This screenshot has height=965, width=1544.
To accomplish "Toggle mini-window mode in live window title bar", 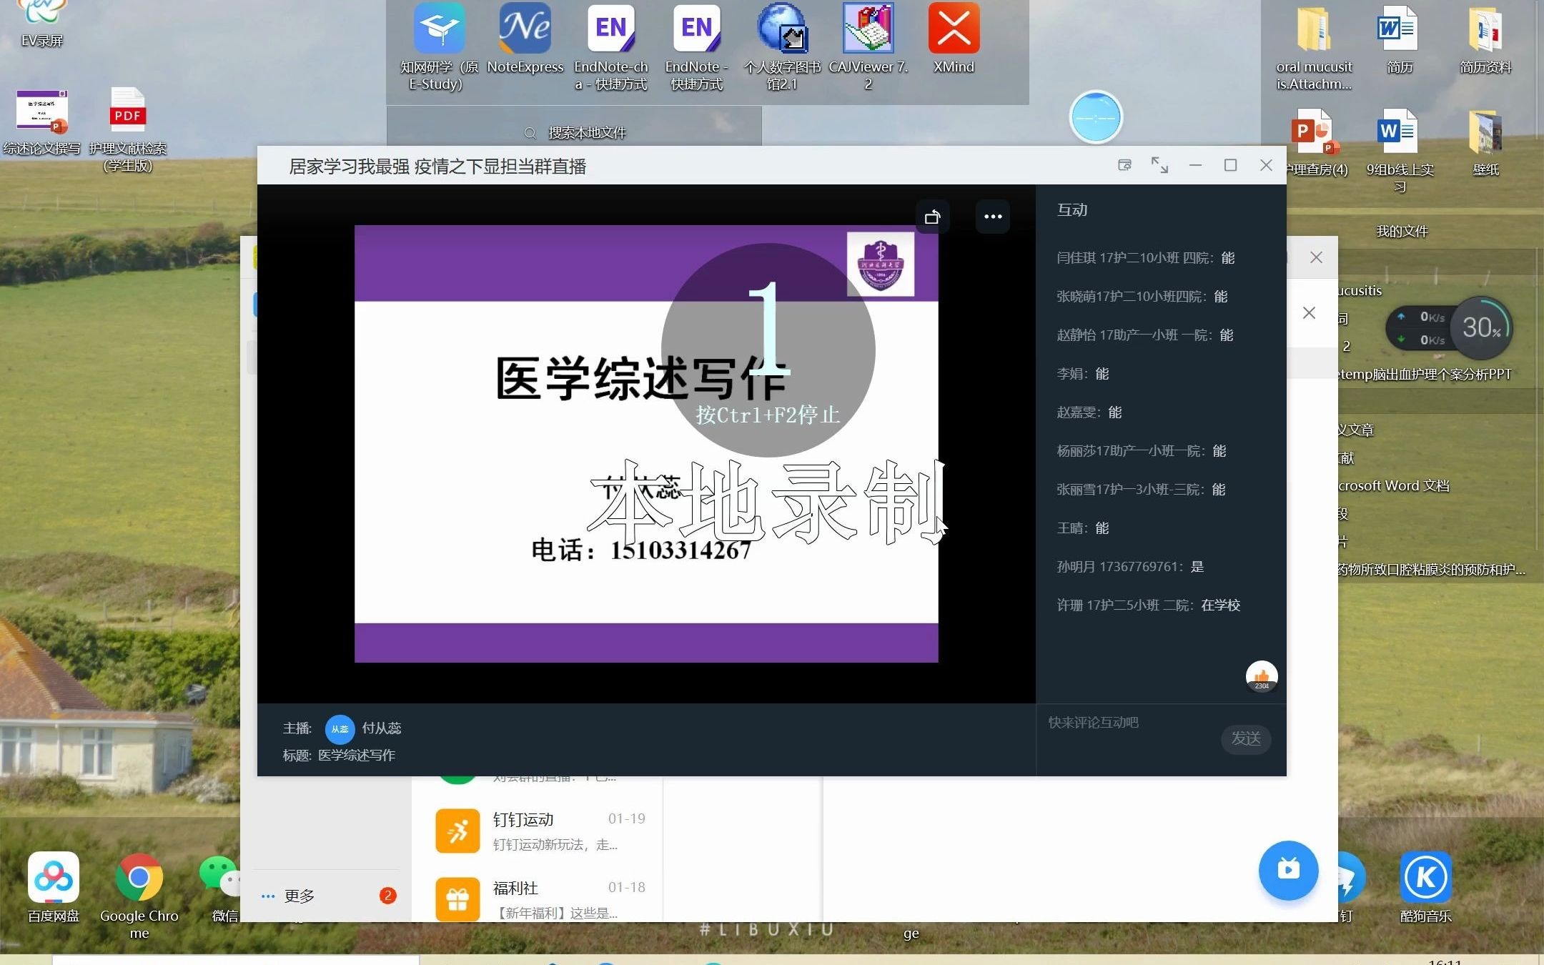I will pyautogui.click(x=1124, y=165).
